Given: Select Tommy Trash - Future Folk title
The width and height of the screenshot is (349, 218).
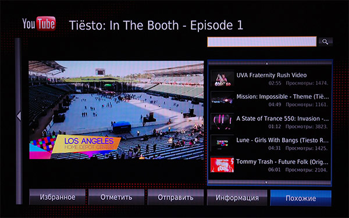Looking at the screenshot, I should (282, 162).
